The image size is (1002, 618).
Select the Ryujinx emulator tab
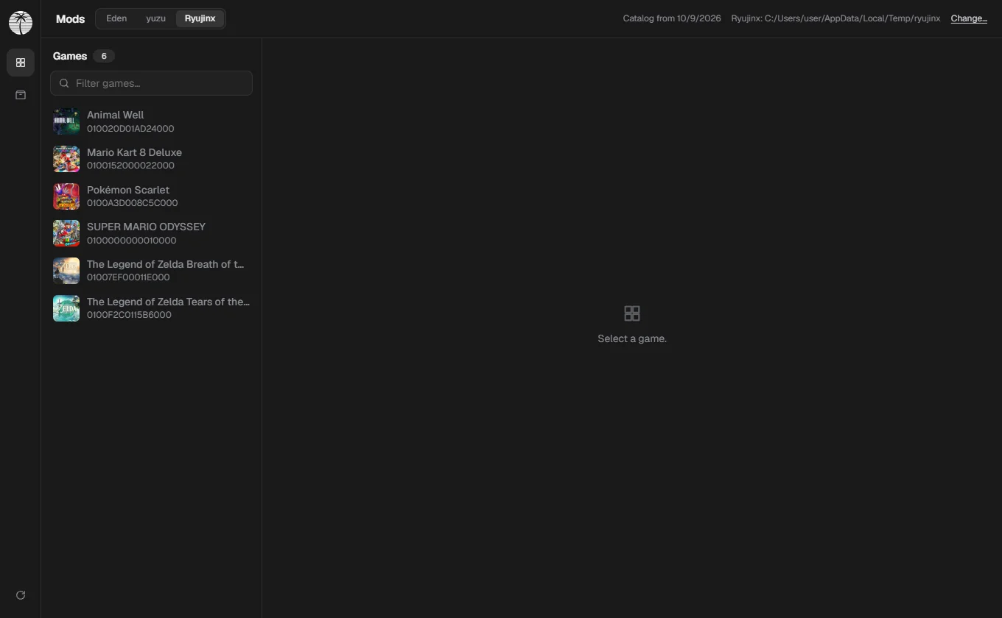click(200, 18)
